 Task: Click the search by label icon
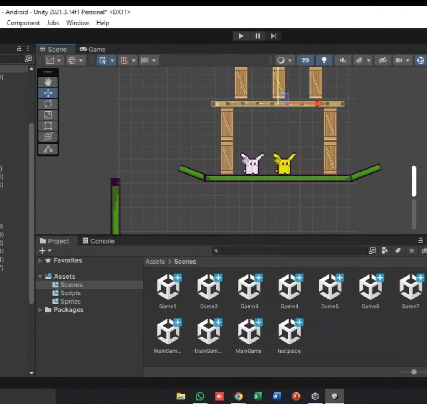click(x=398, y=251)
